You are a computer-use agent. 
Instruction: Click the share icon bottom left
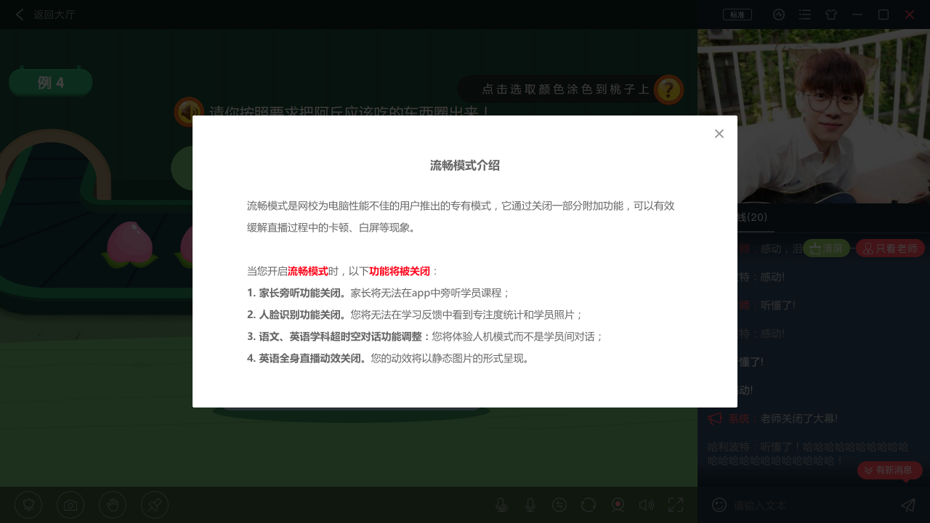pyautogui.click(x=155, y=505)
